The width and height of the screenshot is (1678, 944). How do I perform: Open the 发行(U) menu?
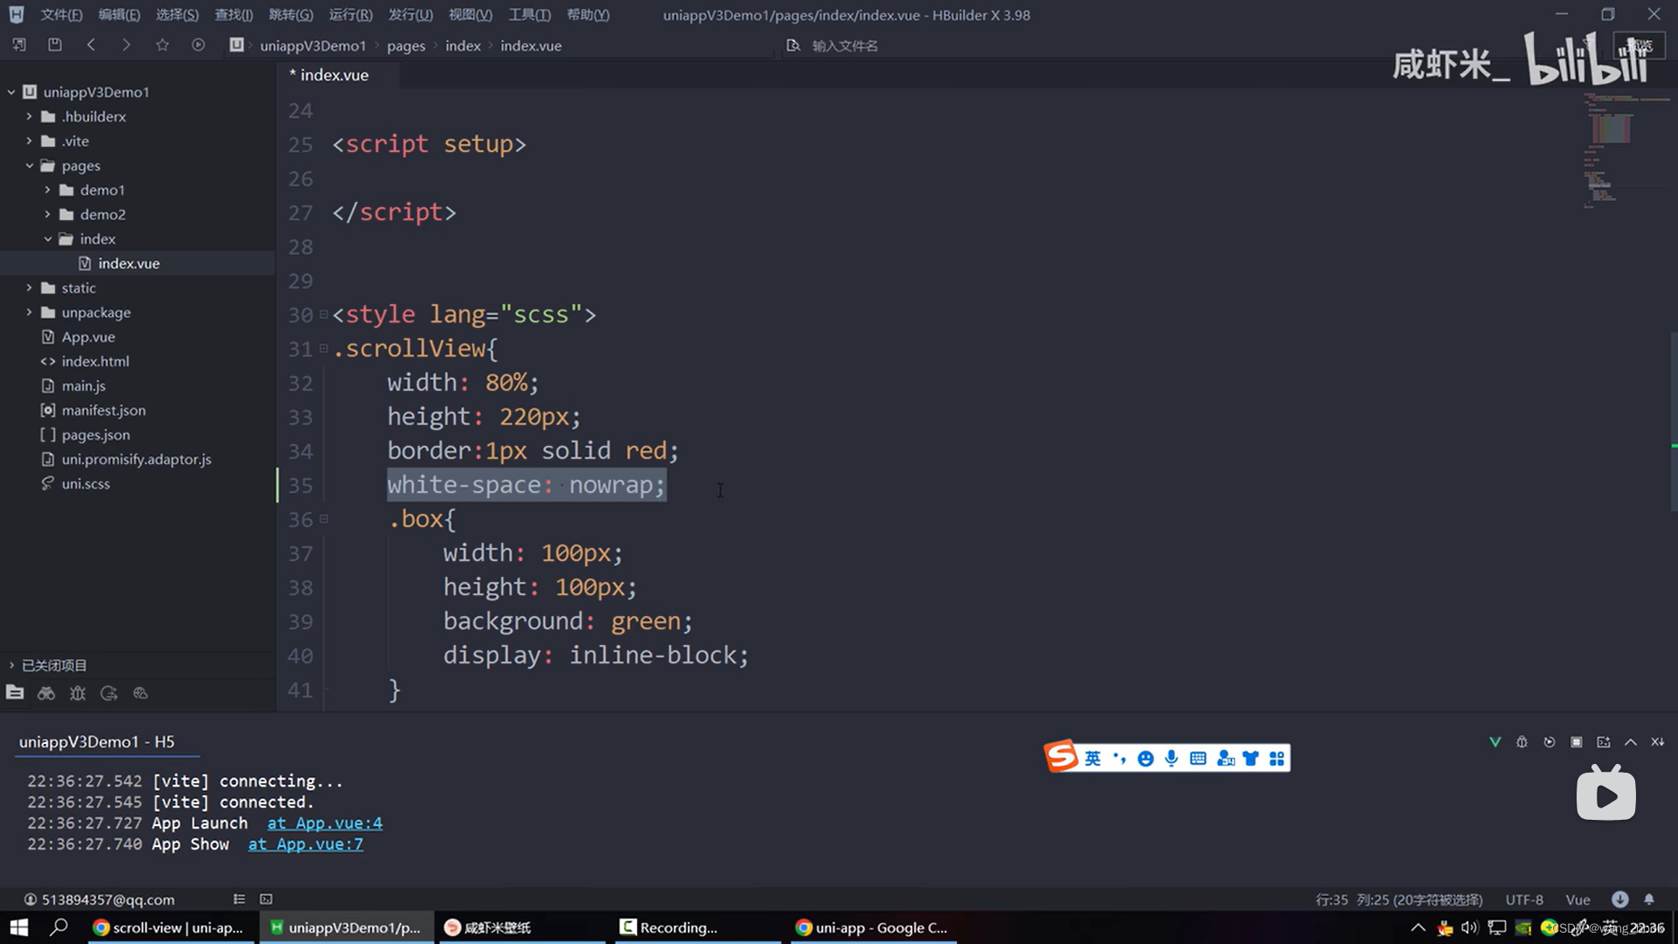click(410, 15)
